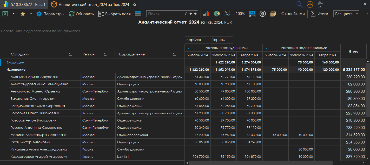The width and height of the screenshot is (370, 165).
Task: Open the Без цвета color dropdown
Action: tap(346, 14)
